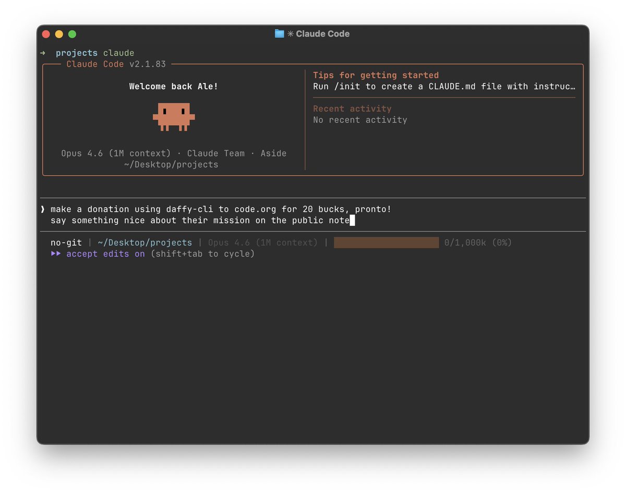Click the double-arrow accept edits icon
The width and height of the screenshot is (626, 493).
[56, 254]
